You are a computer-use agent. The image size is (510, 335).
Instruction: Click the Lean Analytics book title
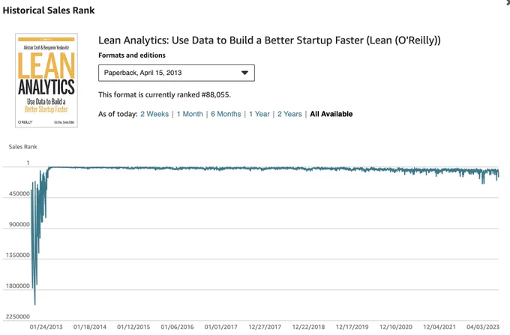click(269, 40)
